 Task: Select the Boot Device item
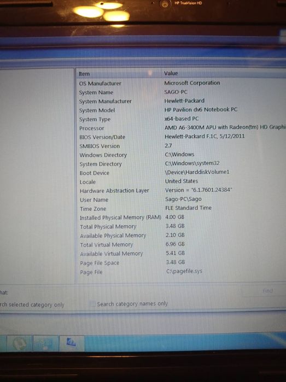pos(95,173)
